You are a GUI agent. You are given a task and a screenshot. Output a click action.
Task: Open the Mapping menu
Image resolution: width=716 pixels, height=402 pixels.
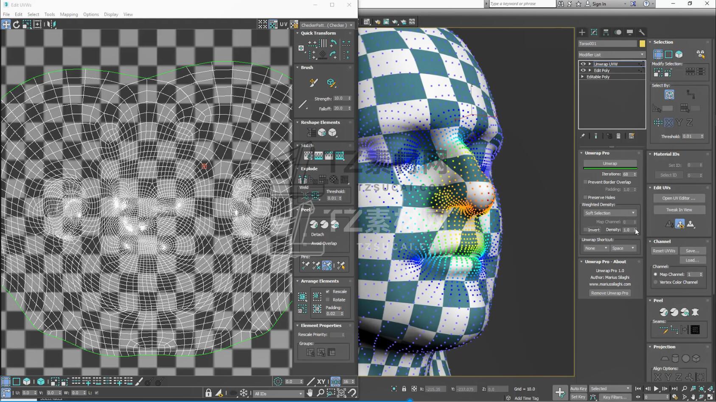69,14
